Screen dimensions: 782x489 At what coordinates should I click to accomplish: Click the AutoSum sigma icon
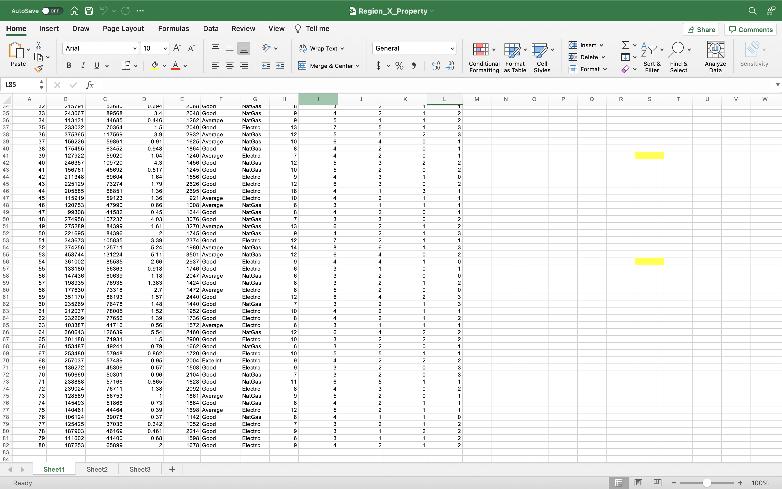tap(625, 45)
